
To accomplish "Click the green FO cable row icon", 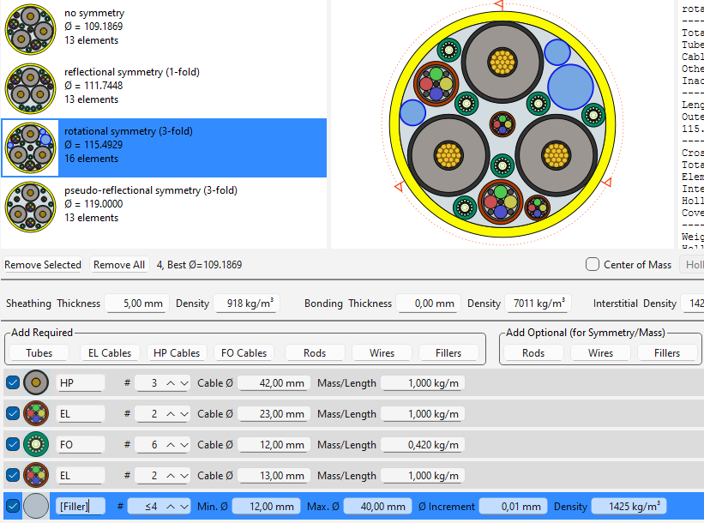I will tap(36, 444).
